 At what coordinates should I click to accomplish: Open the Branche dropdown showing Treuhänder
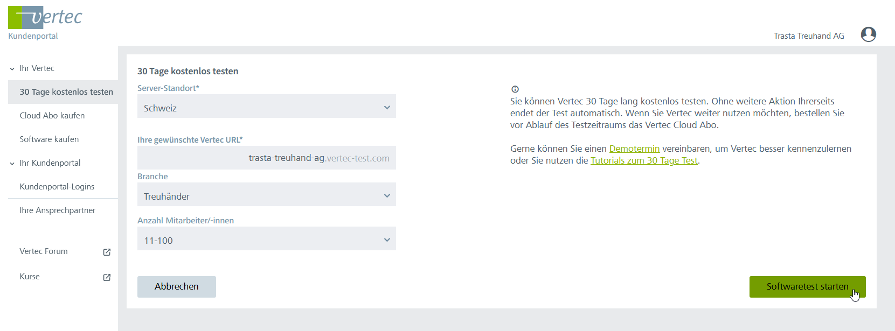[x=266, y=196]
